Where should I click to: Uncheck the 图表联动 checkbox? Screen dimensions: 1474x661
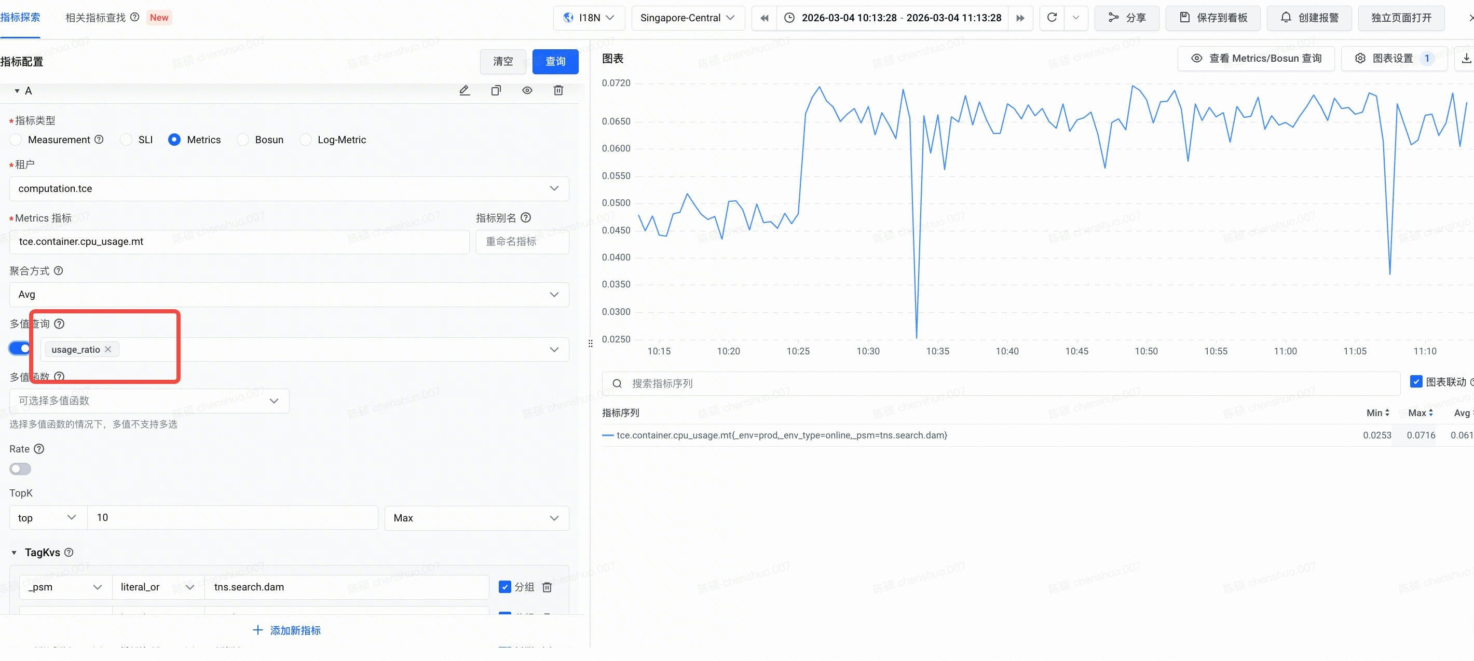[x=1416, y=381]
